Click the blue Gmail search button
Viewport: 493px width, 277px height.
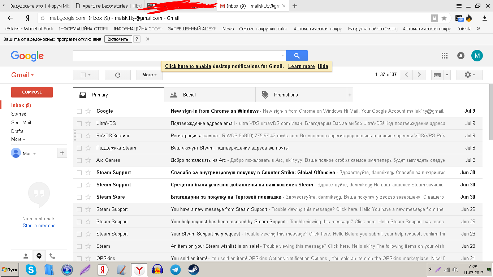pos(297,56)
